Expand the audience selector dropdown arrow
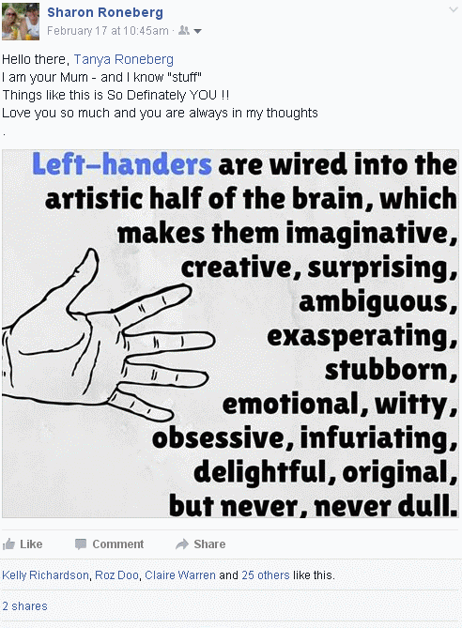This screenshot has height=628, width=462. [x=197, y=31]
